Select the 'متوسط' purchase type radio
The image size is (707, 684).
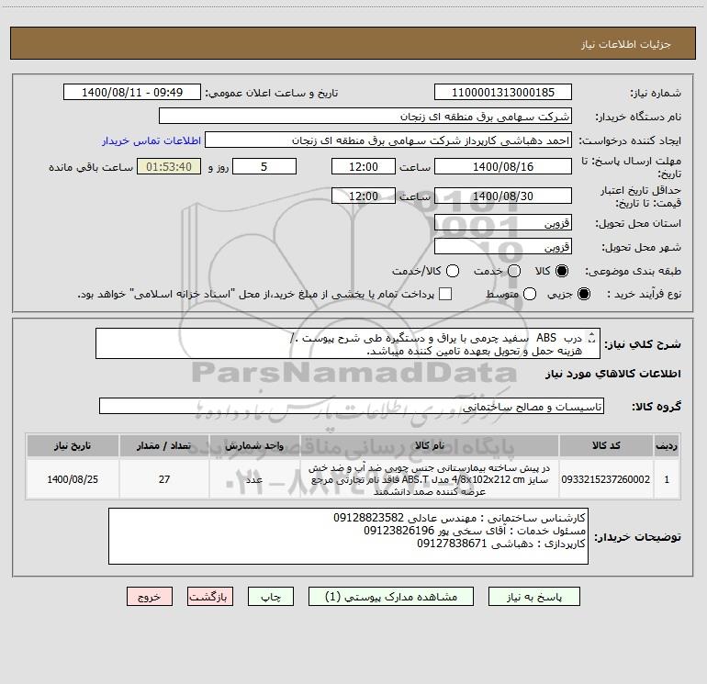(x=530, y=294)
